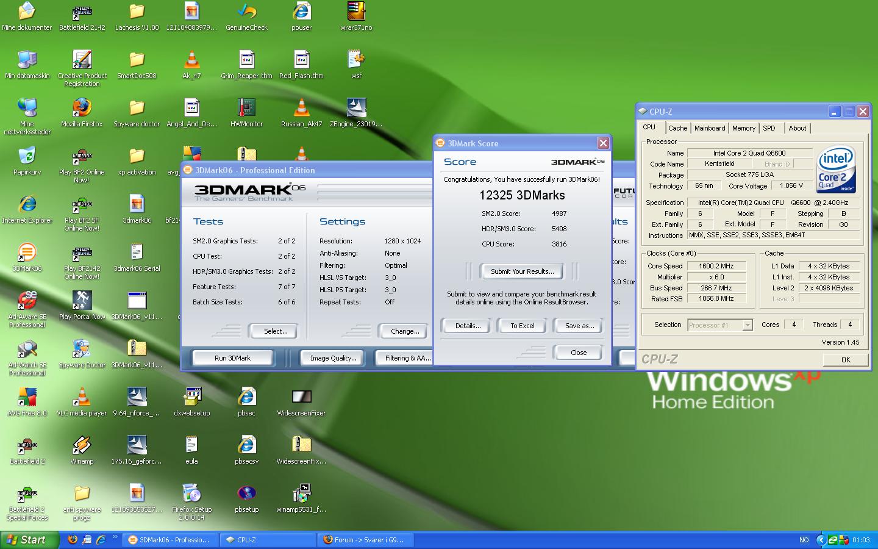
Task: Click Details button in 3DMark Score
Action: pos(468,326)
